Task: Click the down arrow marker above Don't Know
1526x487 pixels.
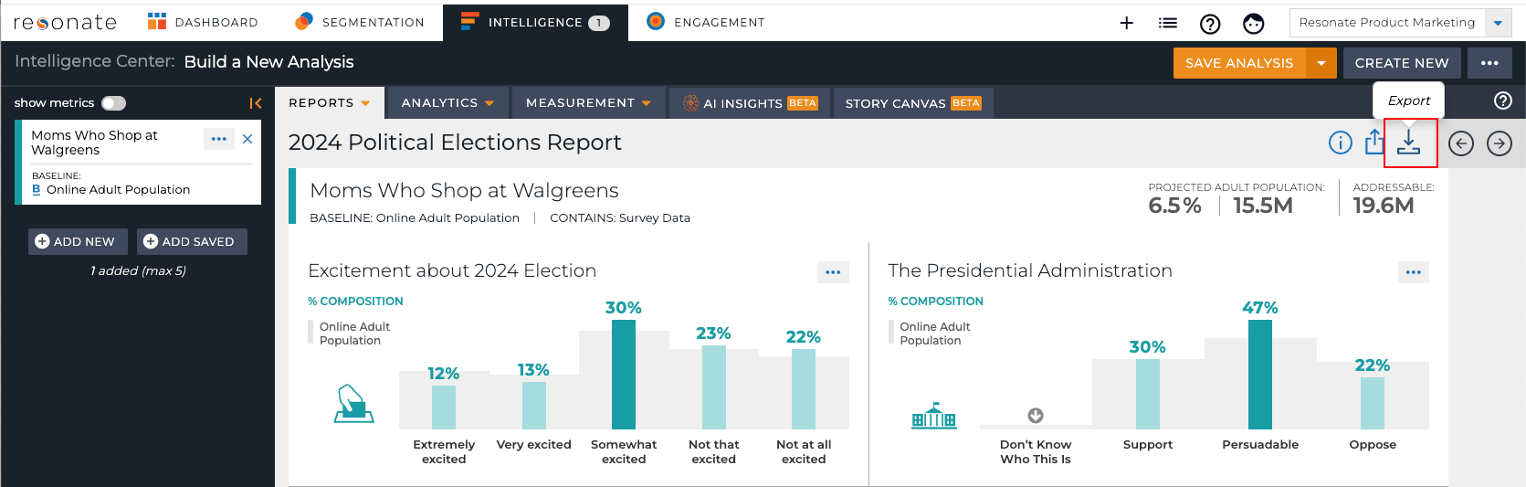Action: [x=1036, y=416]
